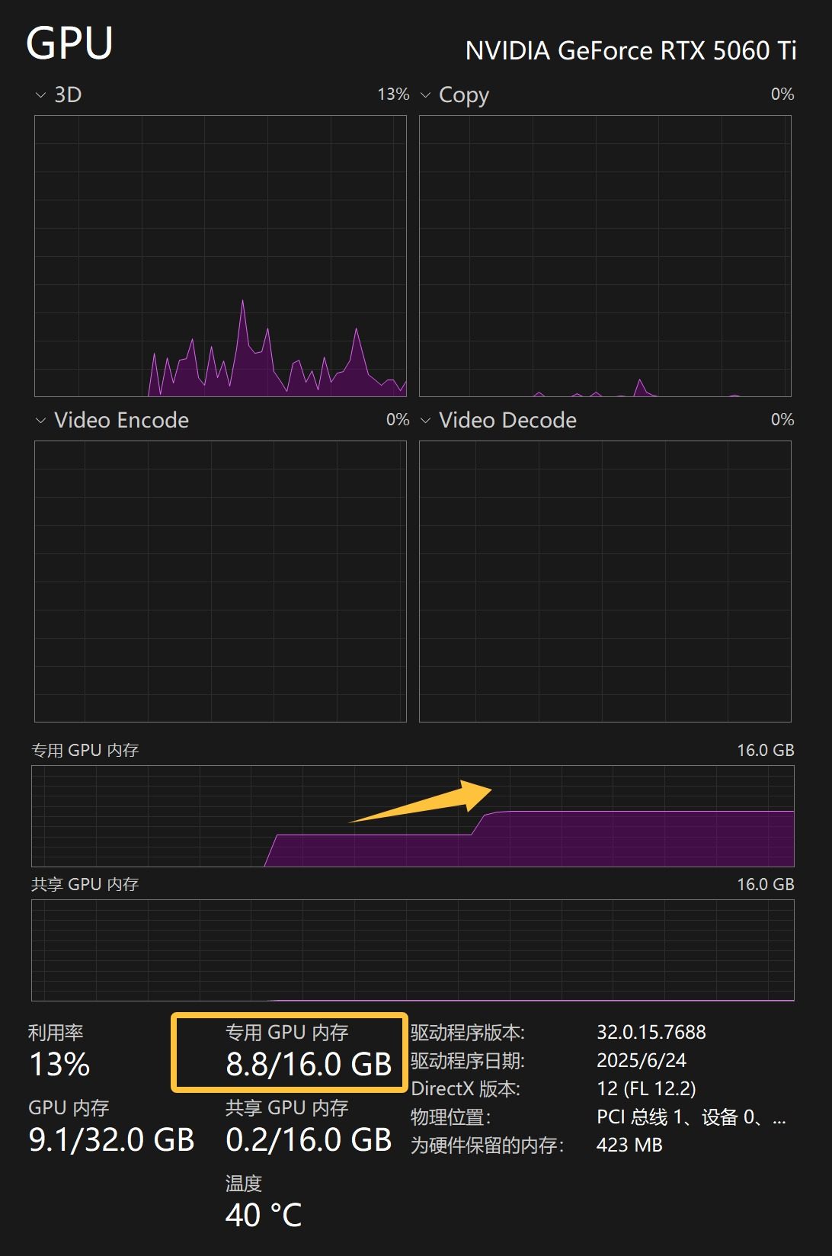This screenshot has height=1256, width=832.
Task: Click the NVIDIA GeForce RTX 5060 Ti name
Action: (630, 51)
